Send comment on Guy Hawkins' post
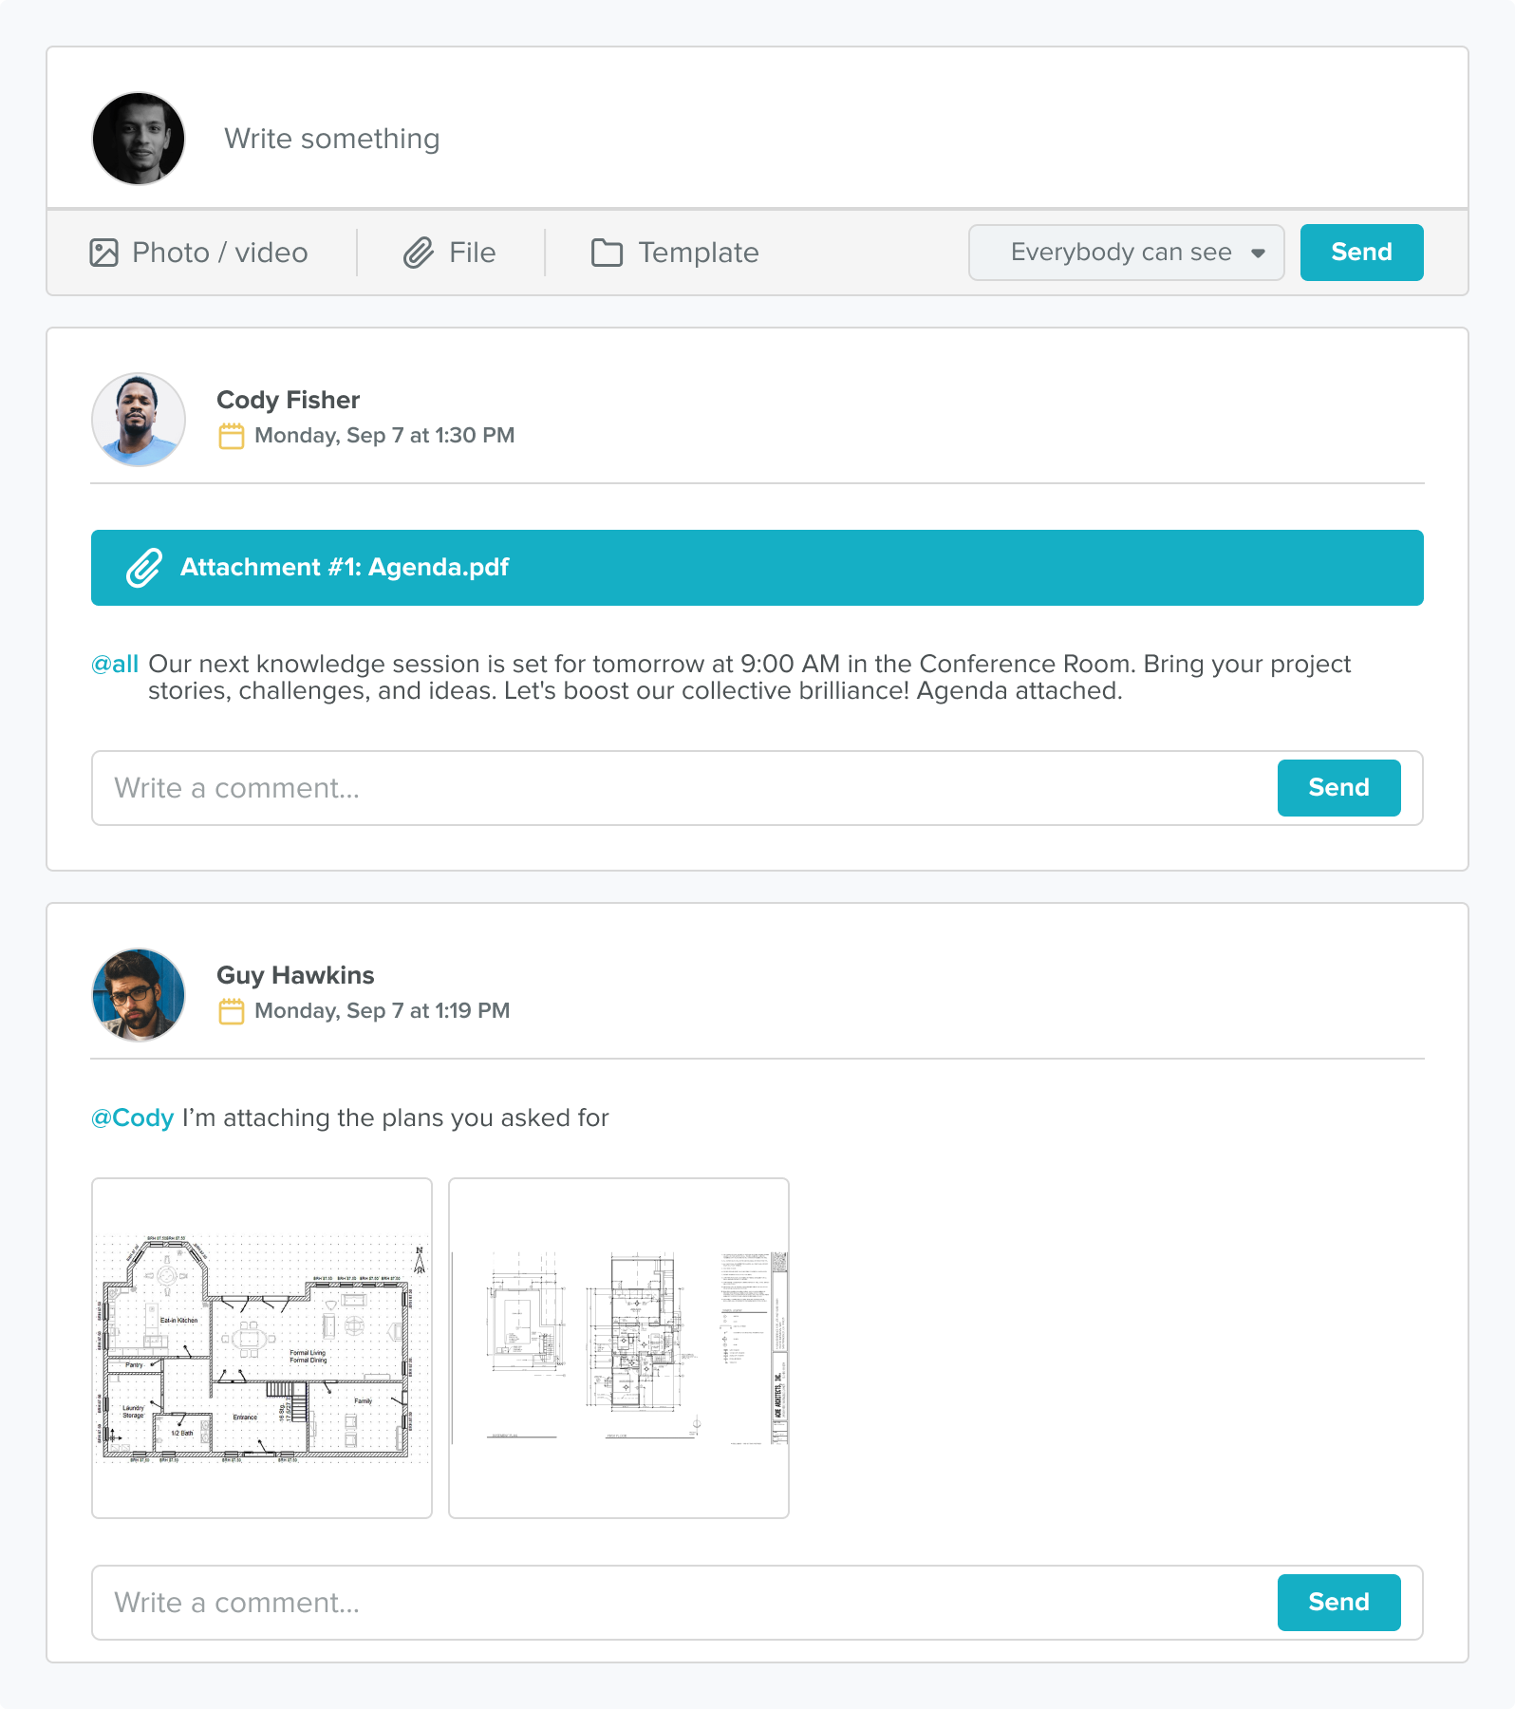Image resolution: width=1515 pixels, height=1709 pixels. tap(1338, 1603)
